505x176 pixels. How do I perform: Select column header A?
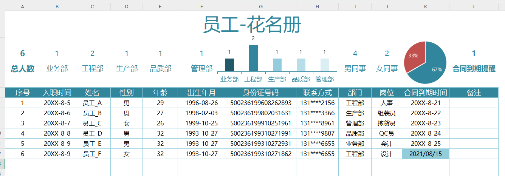22,6
